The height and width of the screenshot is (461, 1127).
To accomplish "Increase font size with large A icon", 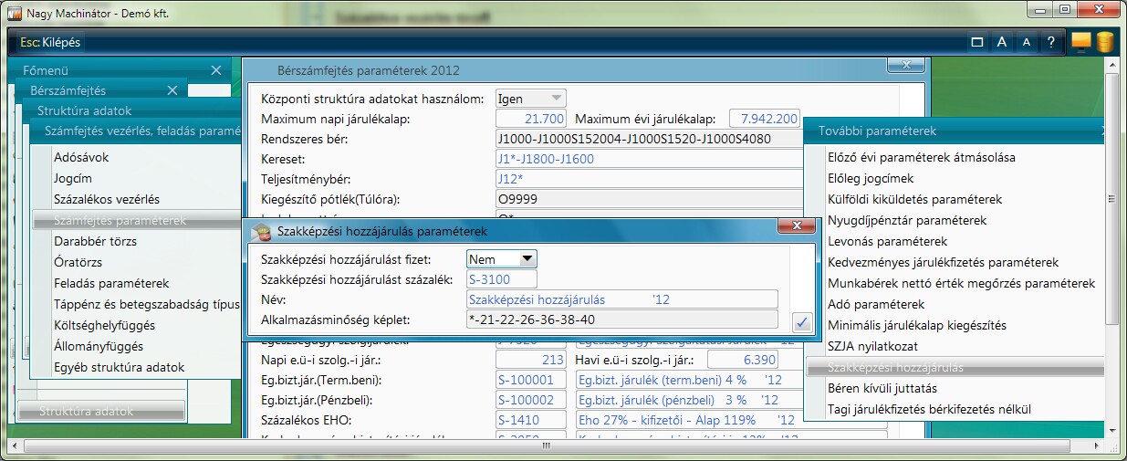I will [1001, 42].
